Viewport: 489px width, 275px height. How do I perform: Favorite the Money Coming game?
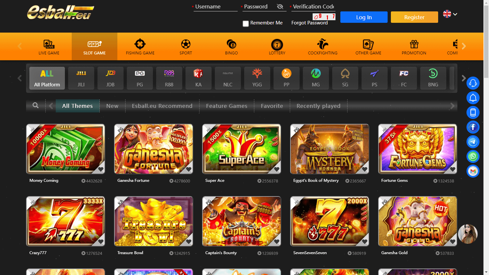[101, 169]
